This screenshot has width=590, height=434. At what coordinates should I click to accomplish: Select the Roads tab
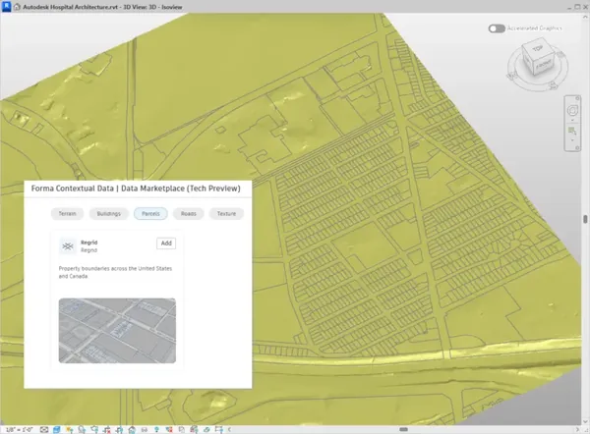point(189,213)
